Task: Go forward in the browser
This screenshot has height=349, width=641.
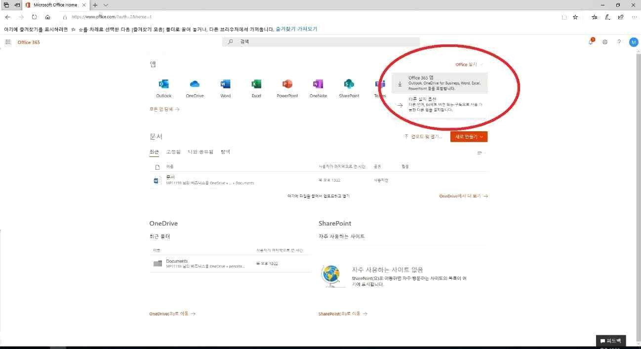Action: pos(21,17)
